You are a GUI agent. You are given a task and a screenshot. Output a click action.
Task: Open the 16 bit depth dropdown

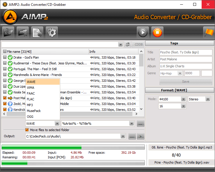183,106
